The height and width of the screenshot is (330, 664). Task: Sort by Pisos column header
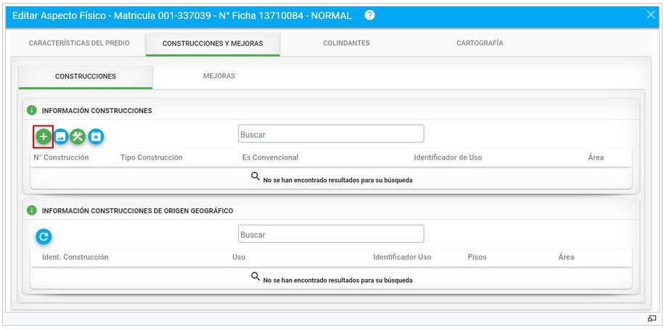[477, 257]
